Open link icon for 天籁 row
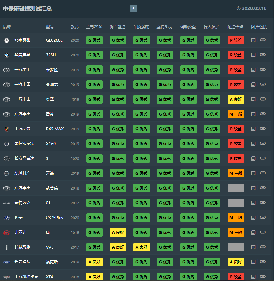Image resolution: width=274 pixels, height=281 pixels. (x=263, y=173)
